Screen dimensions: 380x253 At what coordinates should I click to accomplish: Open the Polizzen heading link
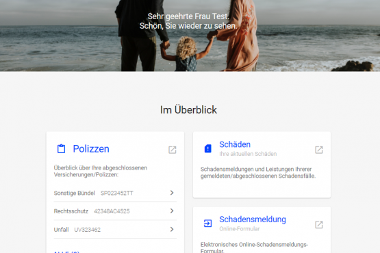point(91,149)
